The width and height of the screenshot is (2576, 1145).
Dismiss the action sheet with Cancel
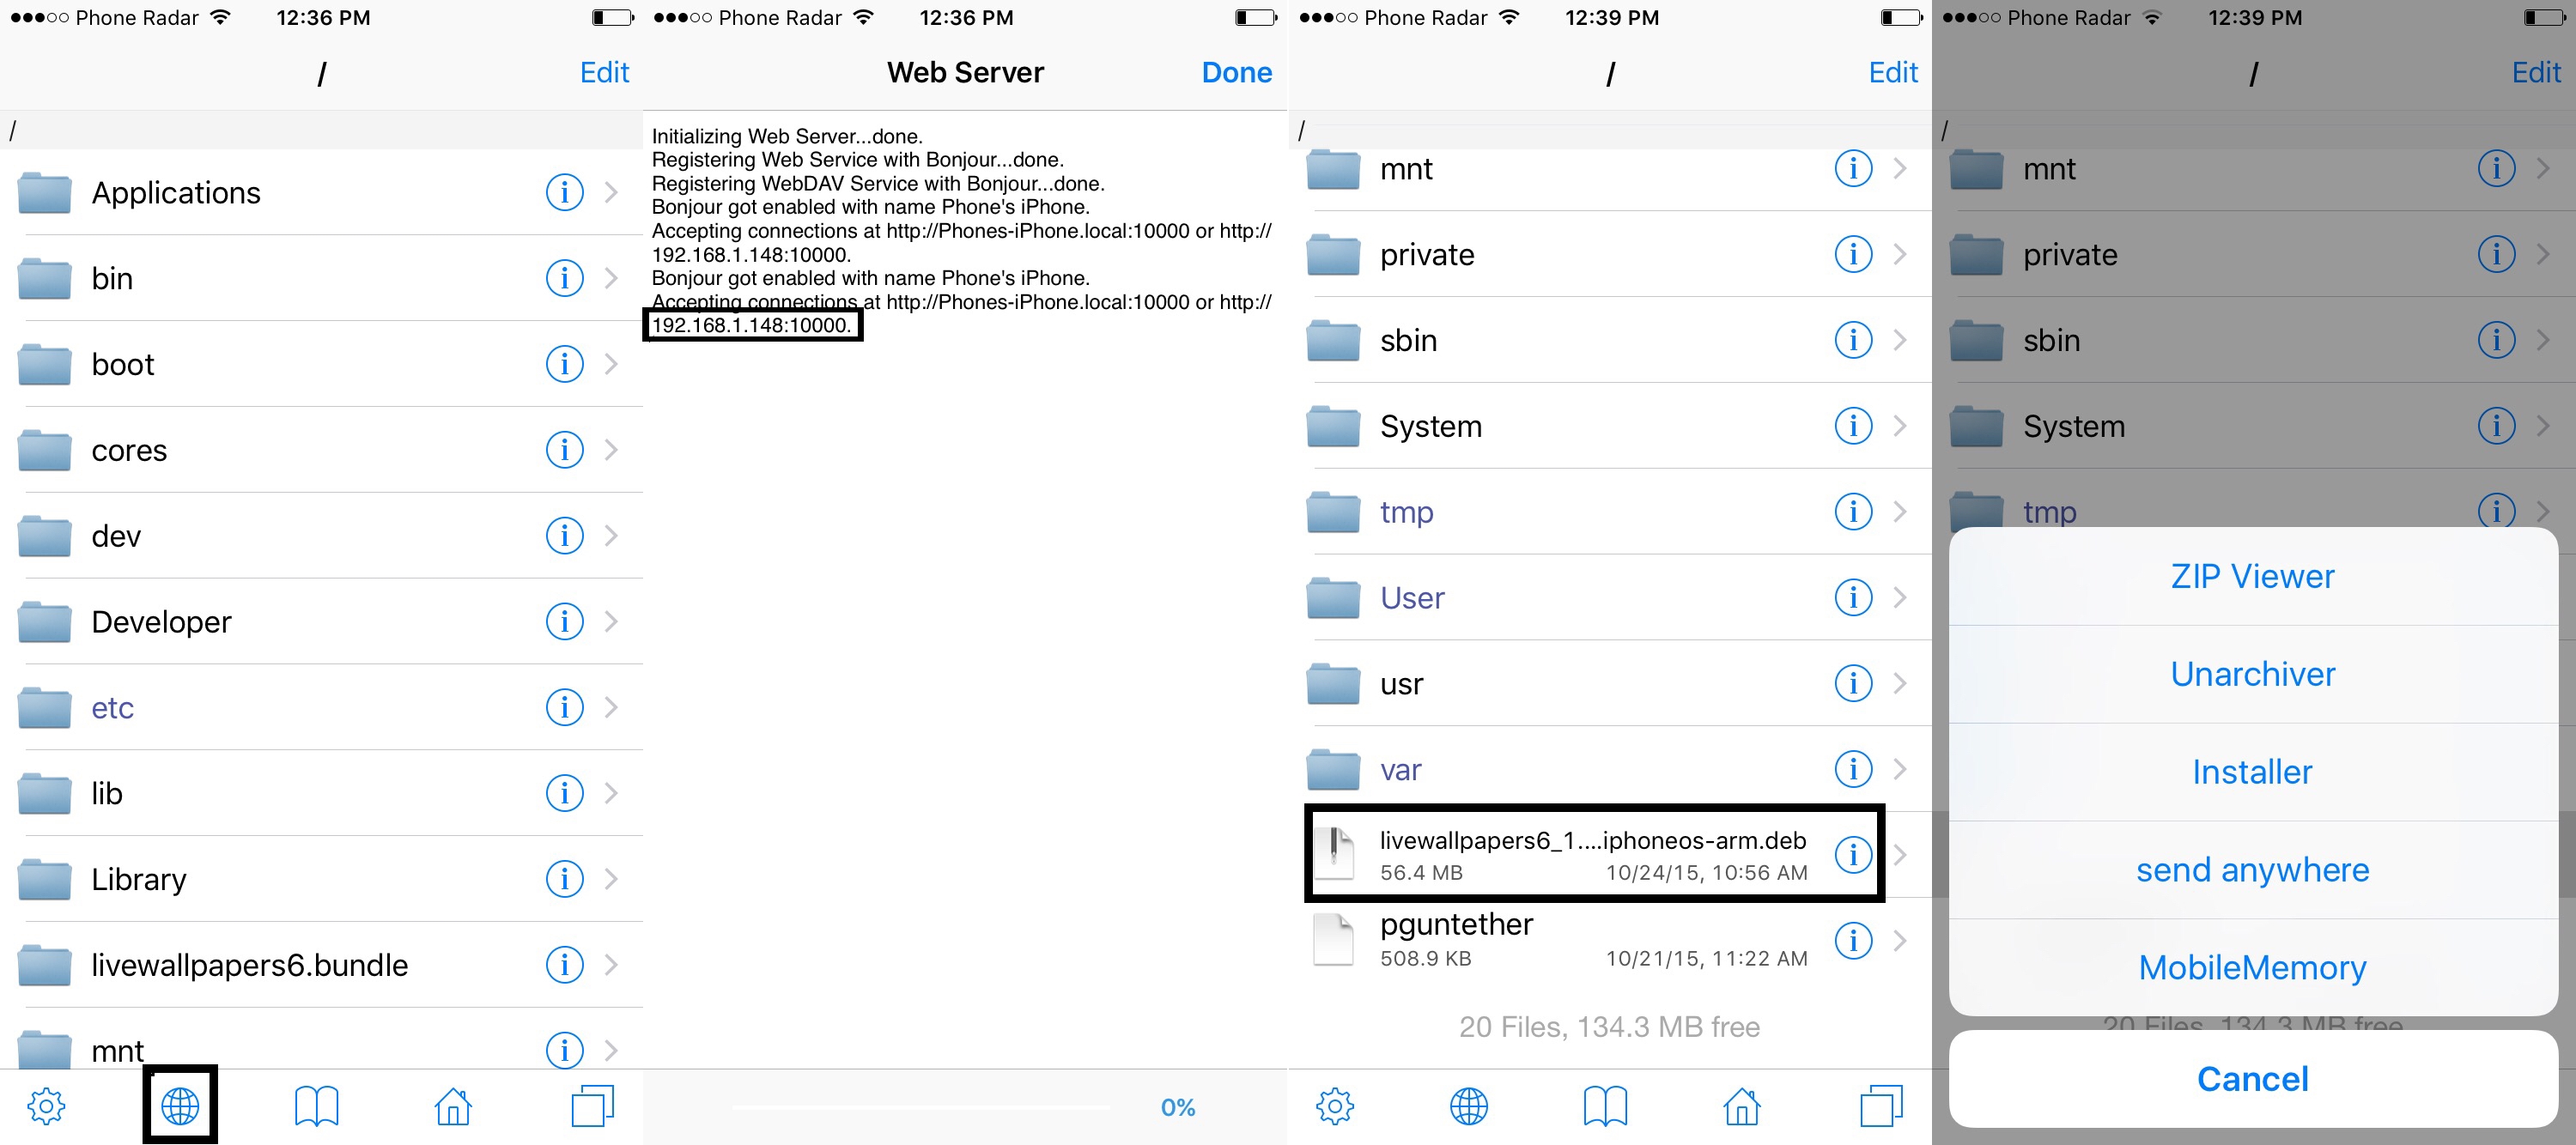click(2252, 1079)
